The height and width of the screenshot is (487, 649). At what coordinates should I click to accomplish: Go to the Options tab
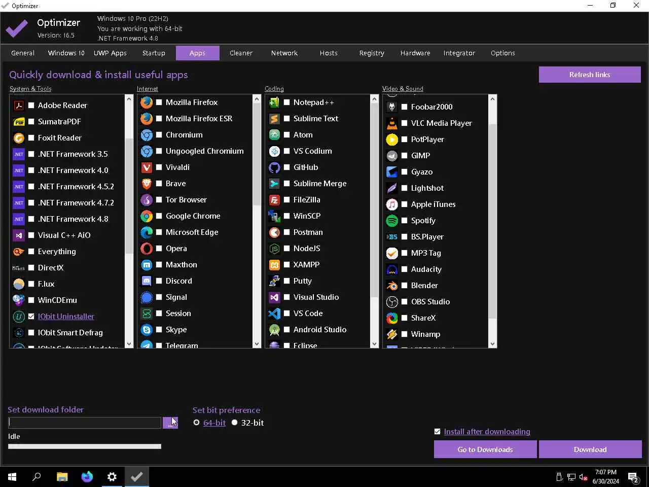pyautogui.click(x=503, y=53)
